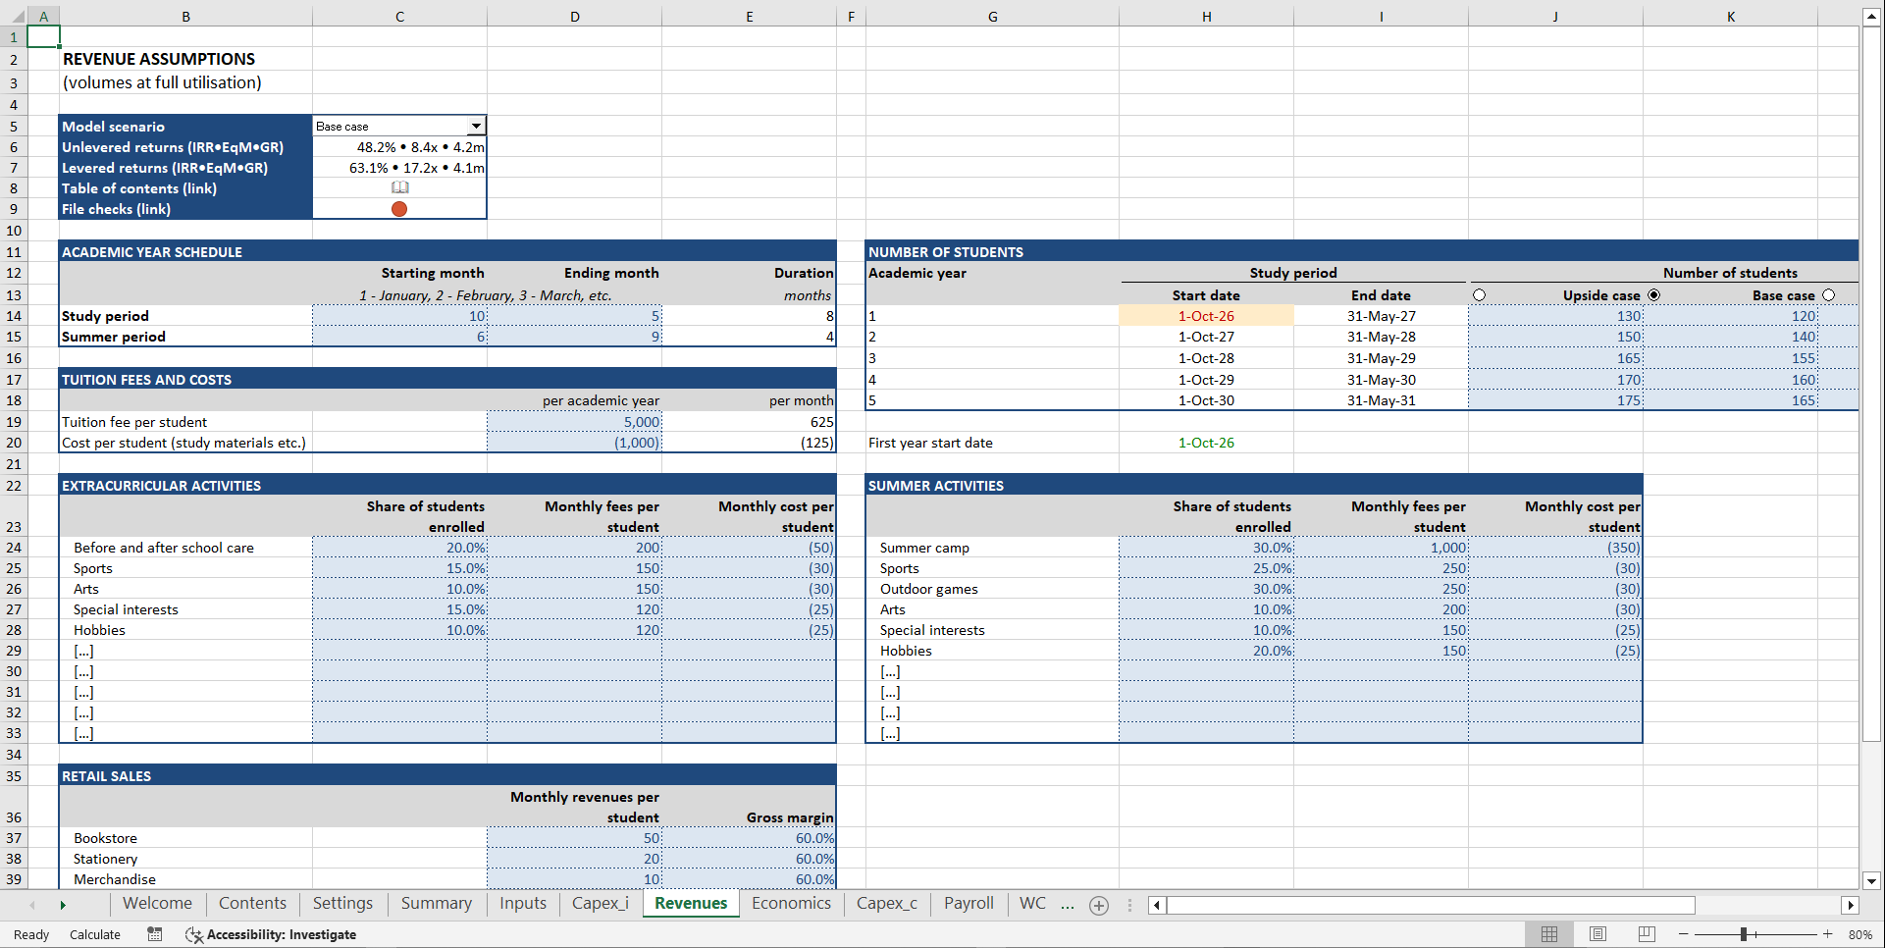Select the Upside case radio button

point(1654,294)
